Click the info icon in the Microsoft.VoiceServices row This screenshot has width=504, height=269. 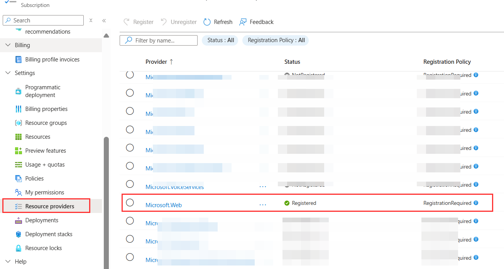476,185
